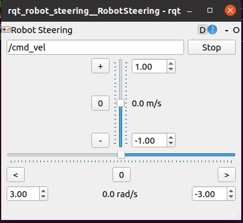Click the Robot Steering gamepad icon
This screenshot has width=243, height=223.
[x=6, y=30]
